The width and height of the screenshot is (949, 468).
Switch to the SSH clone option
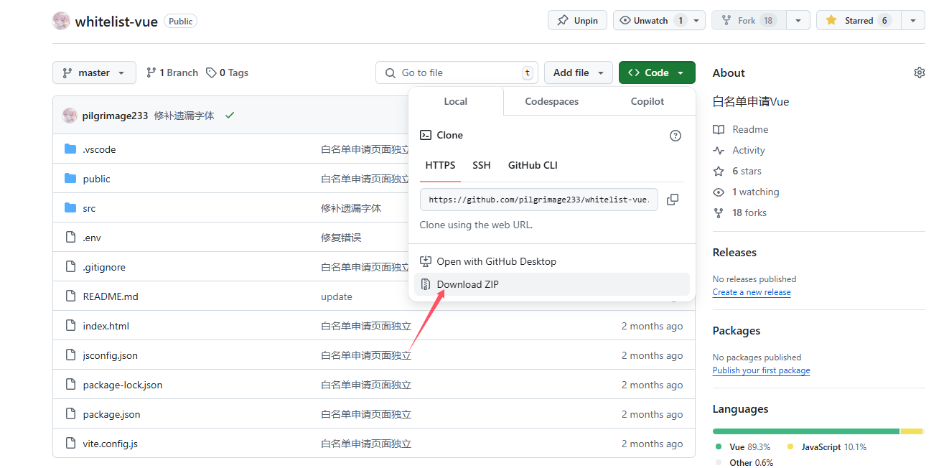tap(482, 165)
